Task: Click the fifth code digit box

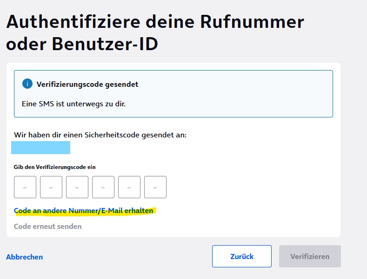Action: [129, 187]
